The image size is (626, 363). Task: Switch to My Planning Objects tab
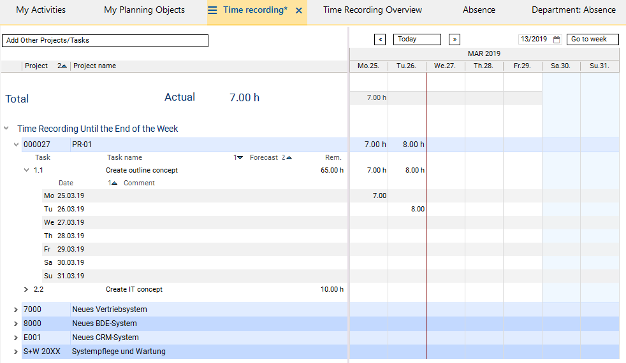144,10
